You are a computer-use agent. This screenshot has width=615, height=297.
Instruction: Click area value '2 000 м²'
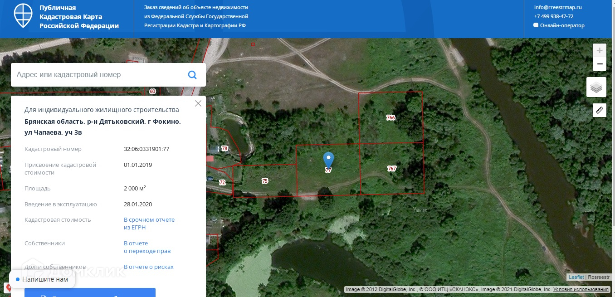pyautogui.click(x=135, y=189)
